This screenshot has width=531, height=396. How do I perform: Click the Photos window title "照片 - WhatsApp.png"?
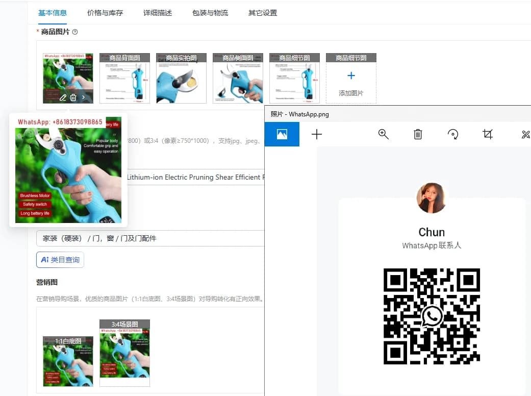[300, 114]
